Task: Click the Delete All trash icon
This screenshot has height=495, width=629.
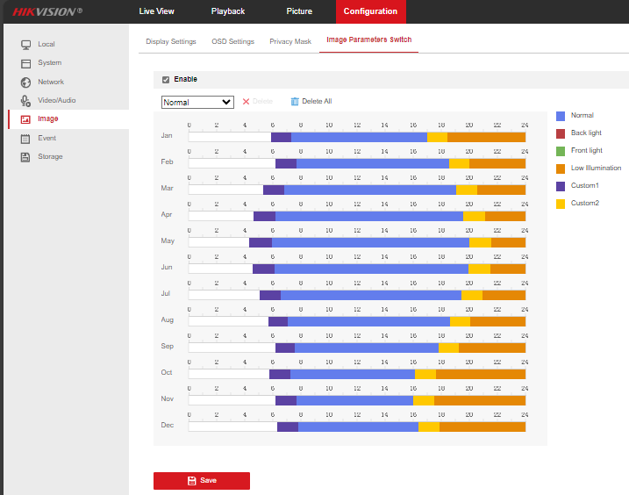Action: click(x=295, y=102)
